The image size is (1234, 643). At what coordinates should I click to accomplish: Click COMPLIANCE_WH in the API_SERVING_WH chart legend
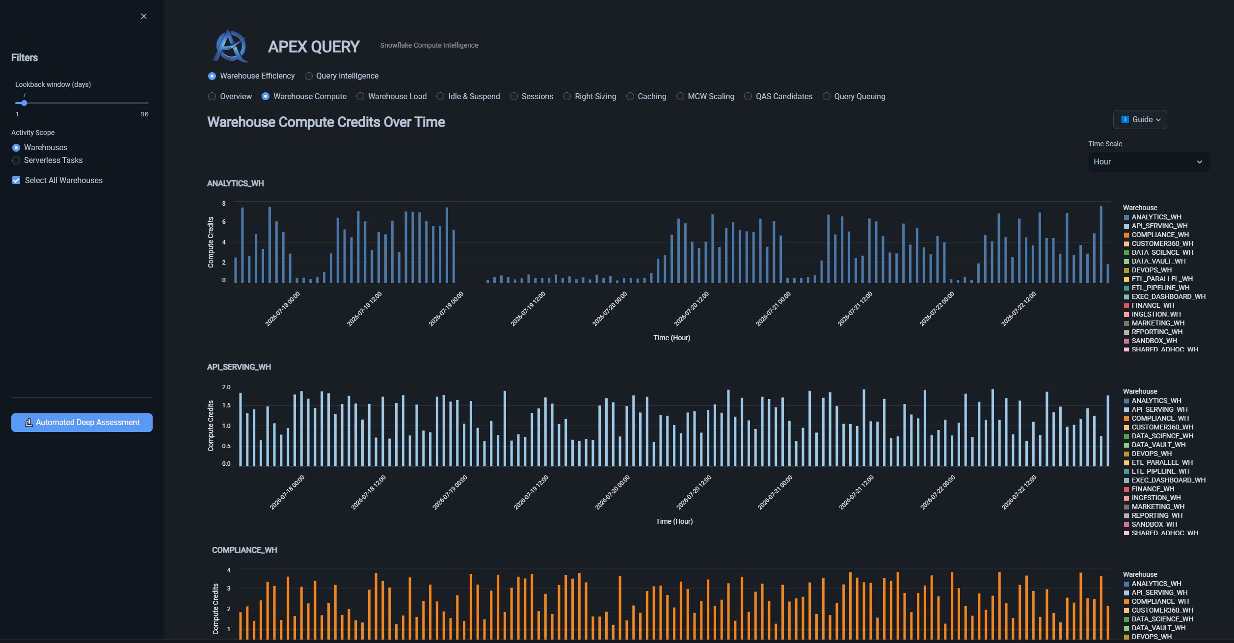pos(1156,418)
